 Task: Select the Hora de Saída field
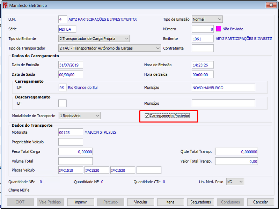tap(203, 74)
